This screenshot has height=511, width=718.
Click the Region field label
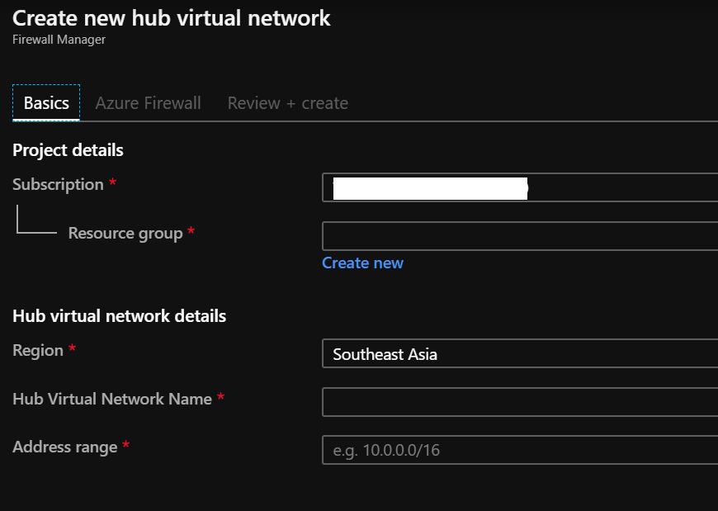(38, 351)
